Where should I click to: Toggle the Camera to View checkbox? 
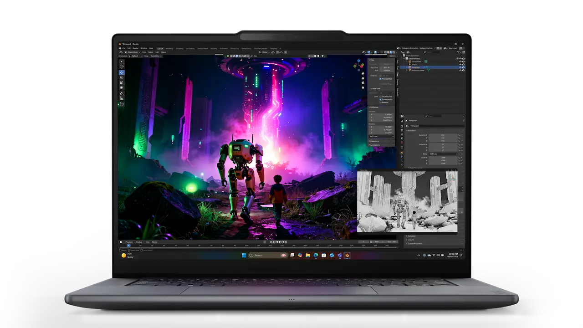pos(381,99)
